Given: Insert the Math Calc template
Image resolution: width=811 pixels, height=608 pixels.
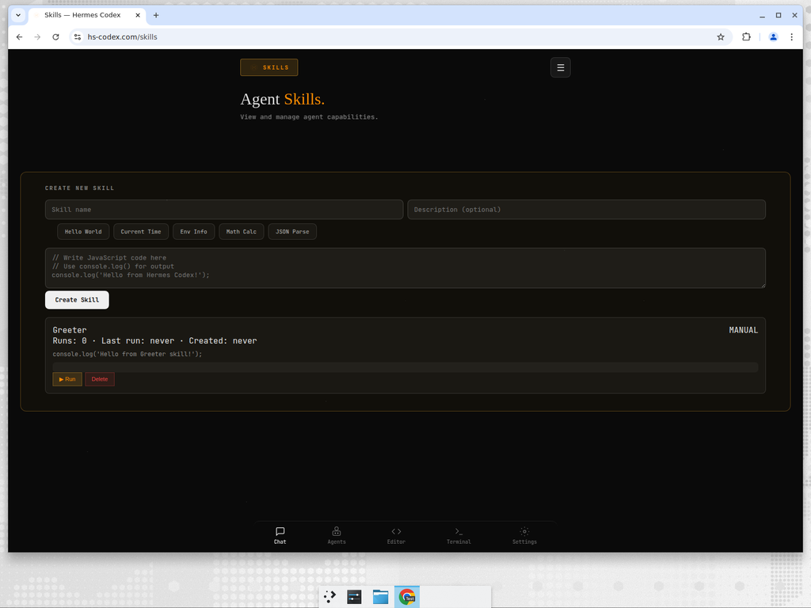Looking at the screenshot, I should tap(241, 232).
